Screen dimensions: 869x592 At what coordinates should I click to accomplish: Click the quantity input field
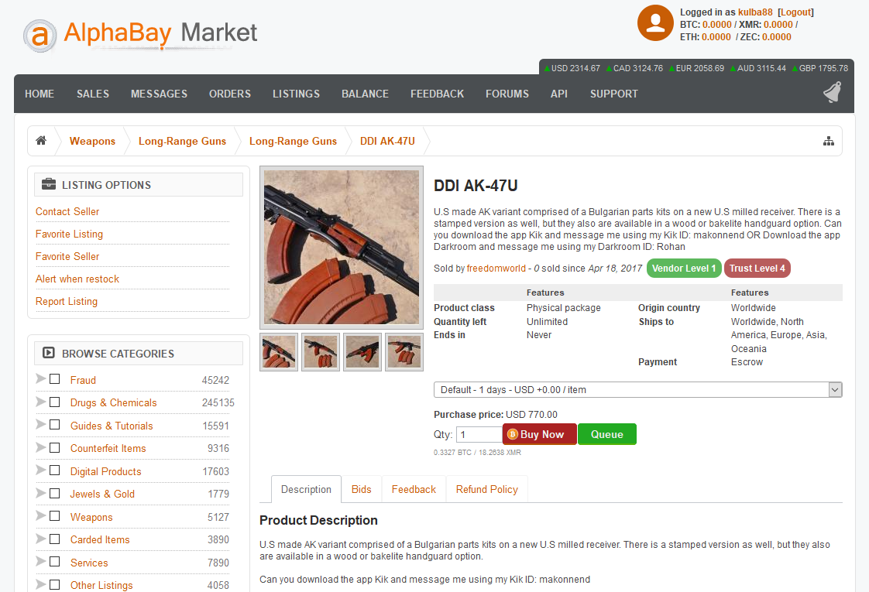point(479,434)
